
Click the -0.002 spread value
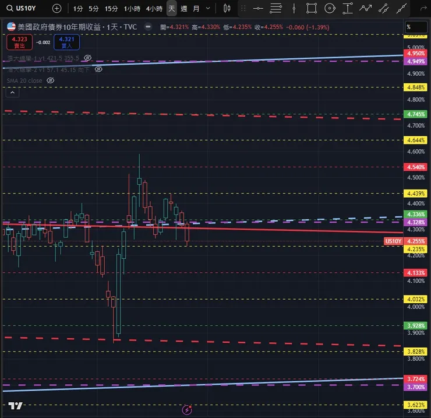(x=43, y=43)
